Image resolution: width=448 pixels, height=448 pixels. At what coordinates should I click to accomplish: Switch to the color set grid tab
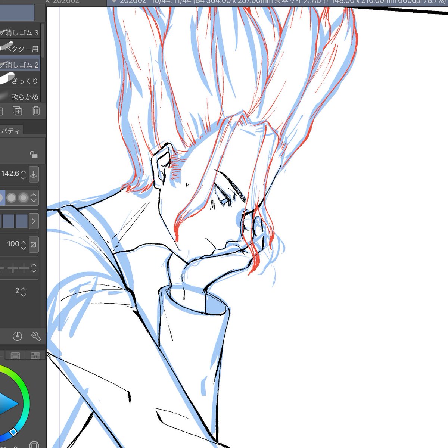35,355
